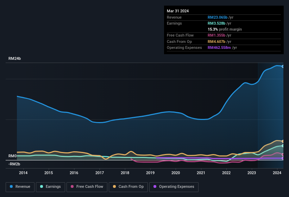Click the Earnings line end marker

(283, 146)
